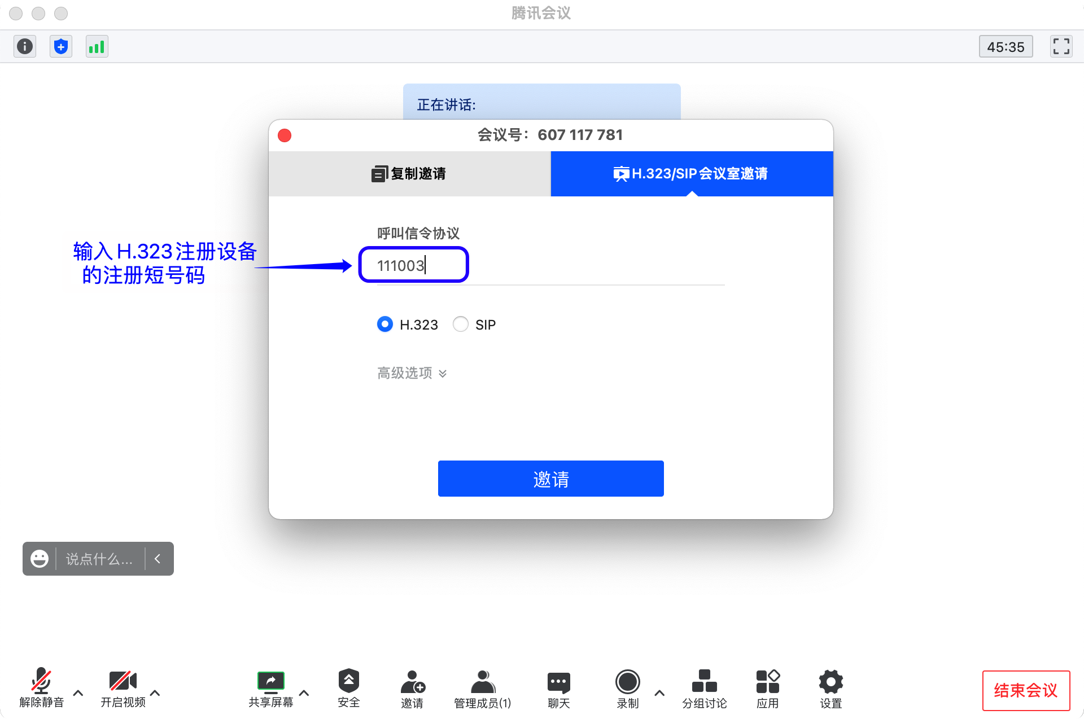Open 分组讨论 breakout rooms
The width and height of the screenshot is (1084, 719).
click(705, 689)
